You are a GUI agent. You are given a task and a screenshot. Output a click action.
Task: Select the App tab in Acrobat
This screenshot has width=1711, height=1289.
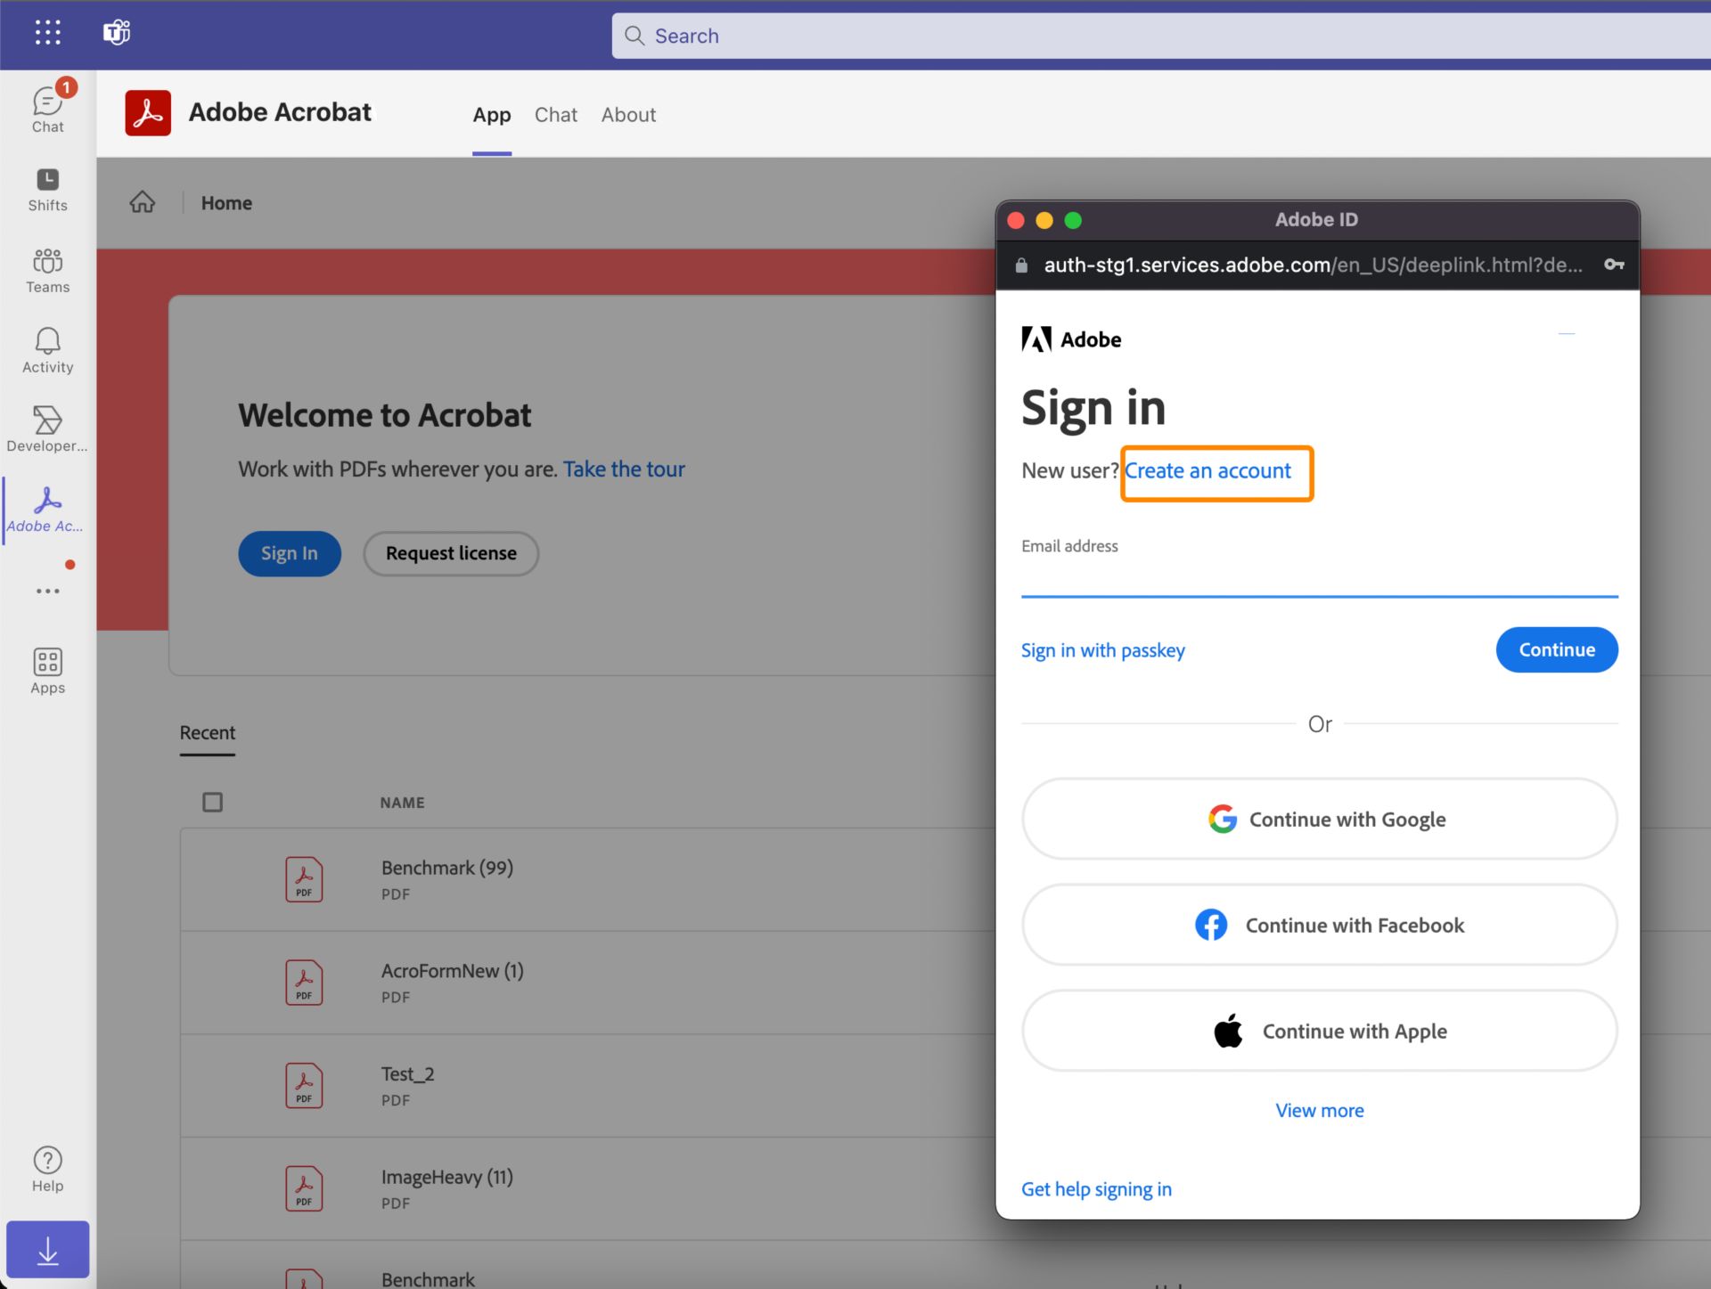(492, 114)
